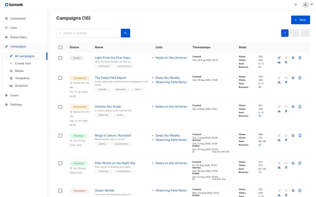Open The Deep Field Report campaign link

point(110,78)
